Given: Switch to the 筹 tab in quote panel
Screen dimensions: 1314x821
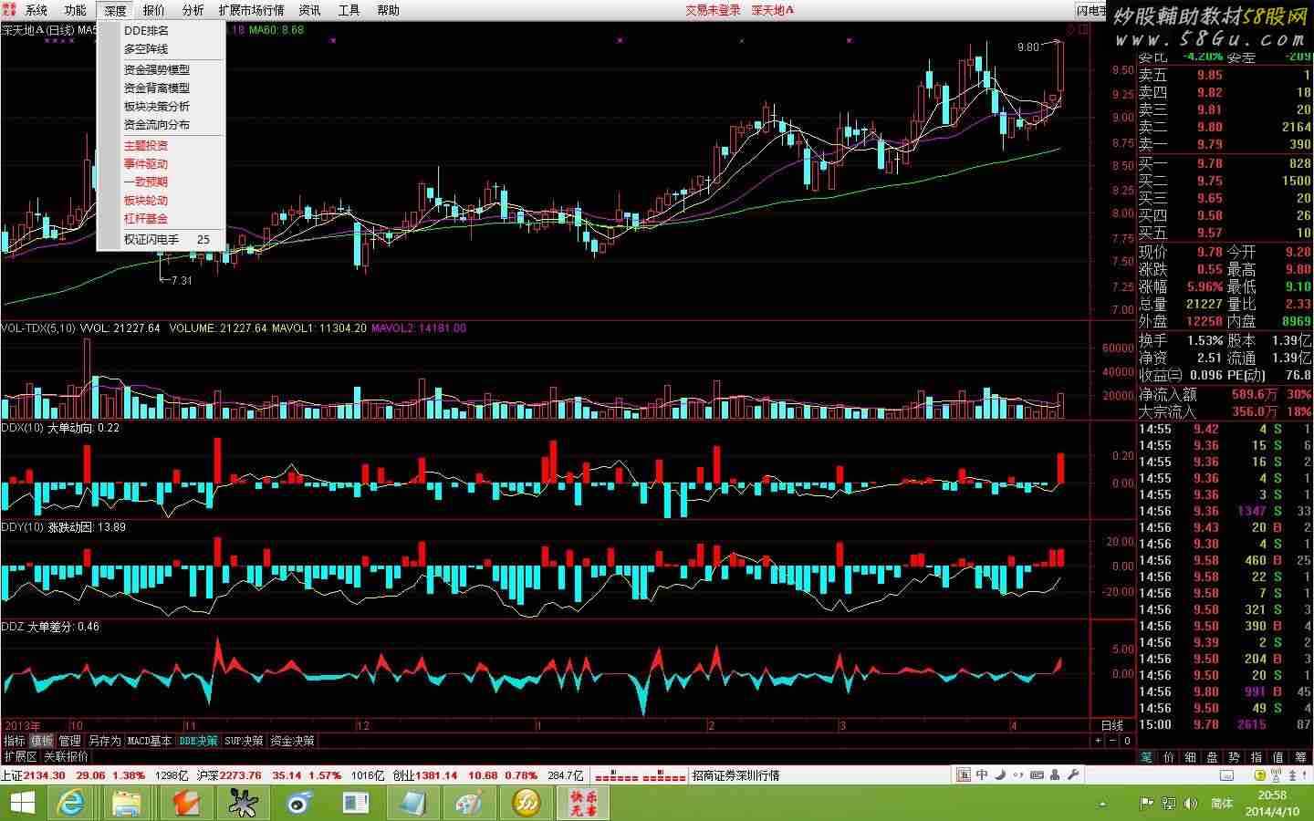Looking at the screenshot, I should coord(1300,757).
